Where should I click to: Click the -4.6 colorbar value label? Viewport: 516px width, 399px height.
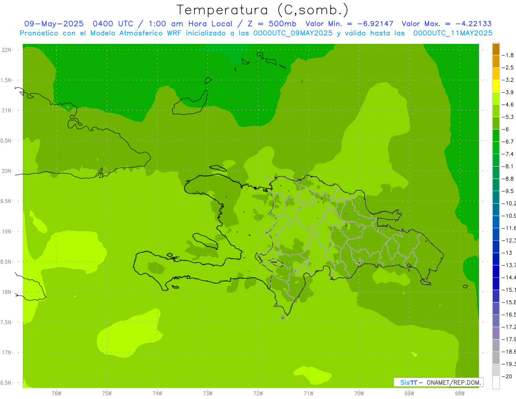tap(508, 105)
